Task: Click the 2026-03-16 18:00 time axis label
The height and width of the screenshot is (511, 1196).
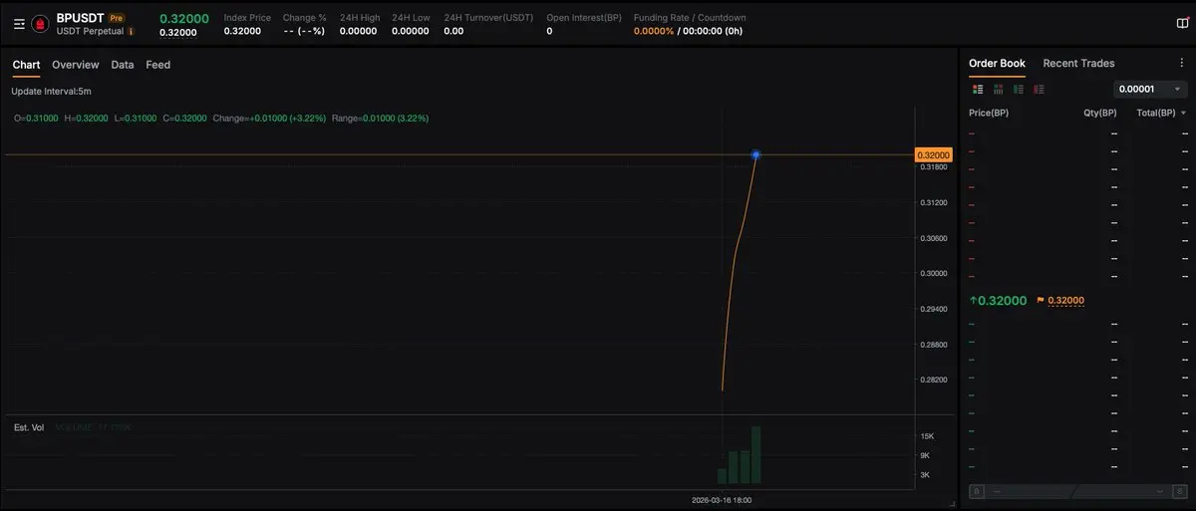Action: coord(722,499)
